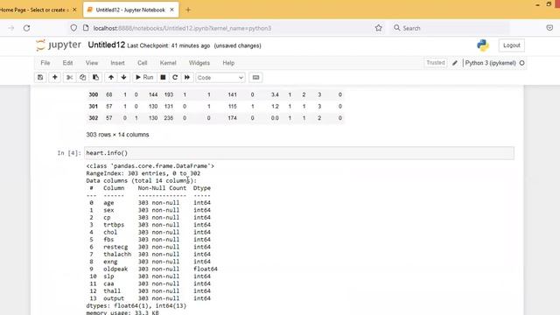Focus the browser Search box
The width and height of the screenshot is (560, 315).
[x=450, y=28]
